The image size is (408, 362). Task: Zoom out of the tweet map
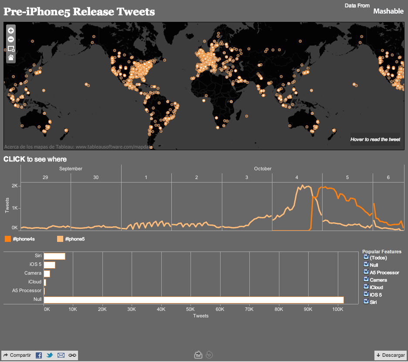click(10, 39)
